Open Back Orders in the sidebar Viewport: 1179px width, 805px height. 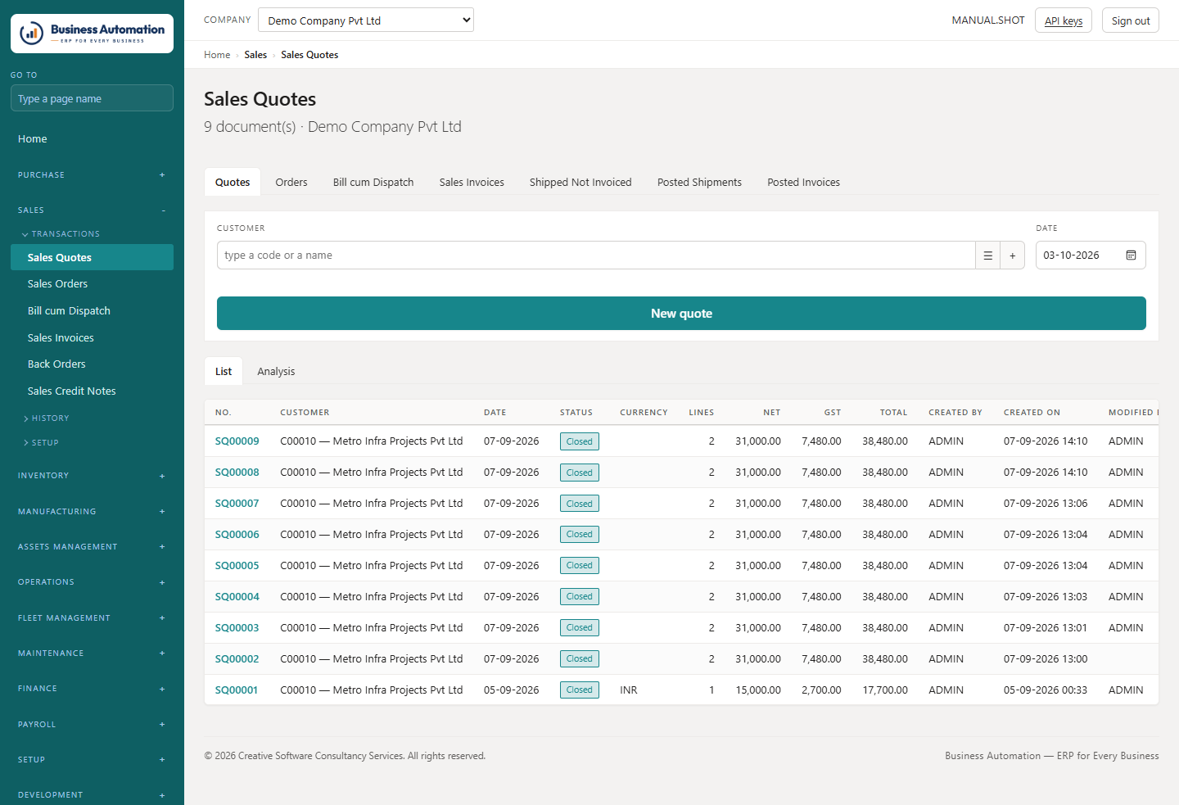click(x=92, y=364)
